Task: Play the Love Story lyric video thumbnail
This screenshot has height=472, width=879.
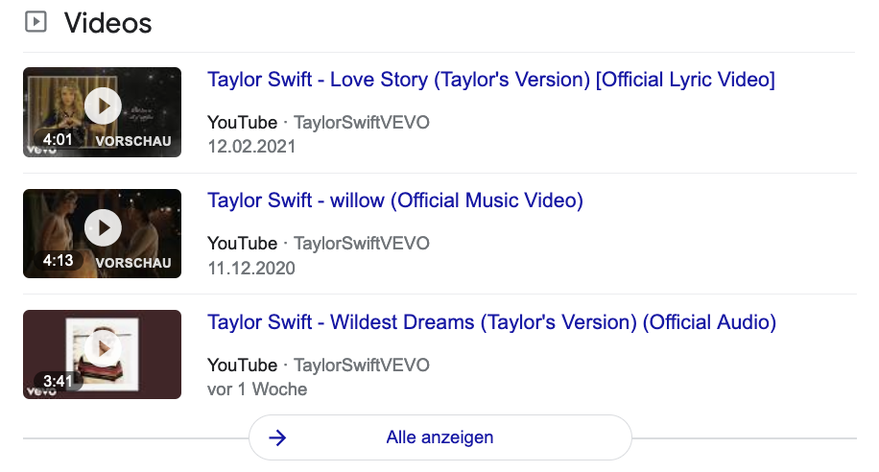Action: coord(103,106)
